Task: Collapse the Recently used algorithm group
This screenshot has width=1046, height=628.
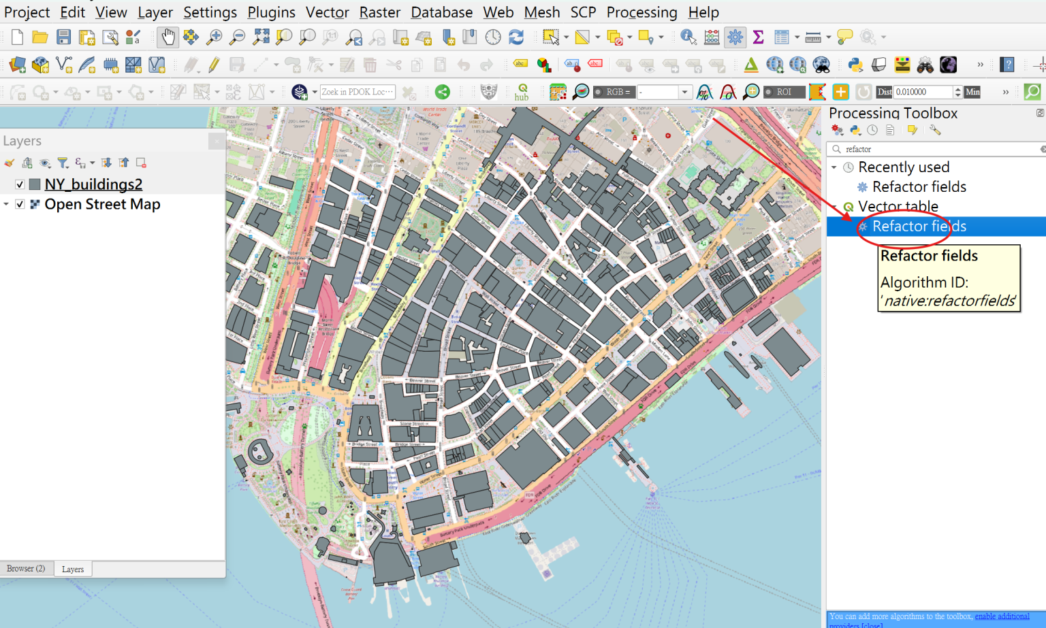Action: 835,167
